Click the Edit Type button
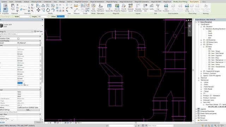 click(38, 31)
